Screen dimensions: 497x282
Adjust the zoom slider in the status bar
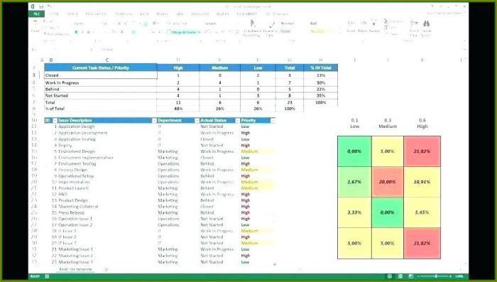[436, 276]
